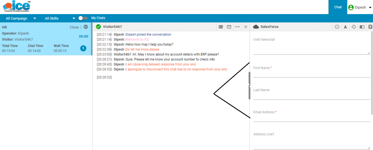Close the Visitor5467 chat with X icon
The width and height of the screenshot is (373, 150).
pyautogui.click(x=246, y=27)
